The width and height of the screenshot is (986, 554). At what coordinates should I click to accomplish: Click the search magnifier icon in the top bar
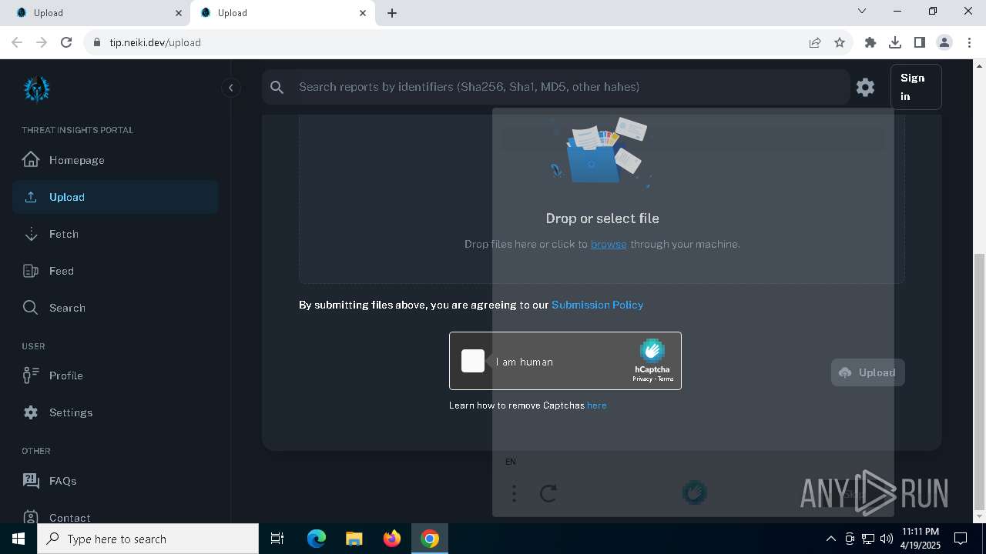pos(277,87)
